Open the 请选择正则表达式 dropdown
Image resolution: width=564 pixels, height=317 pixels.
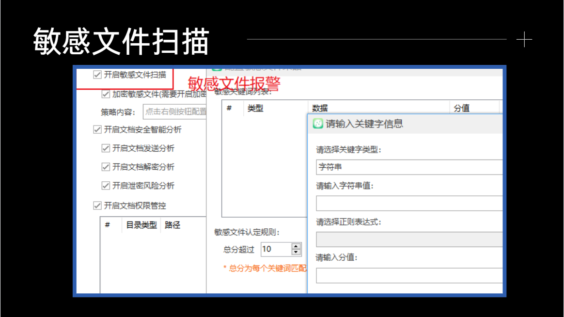(409, 239)
